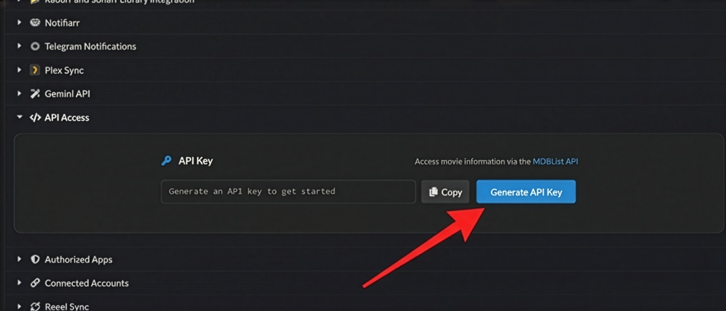Expand the Notifiarr section arrow

point(19,22)
